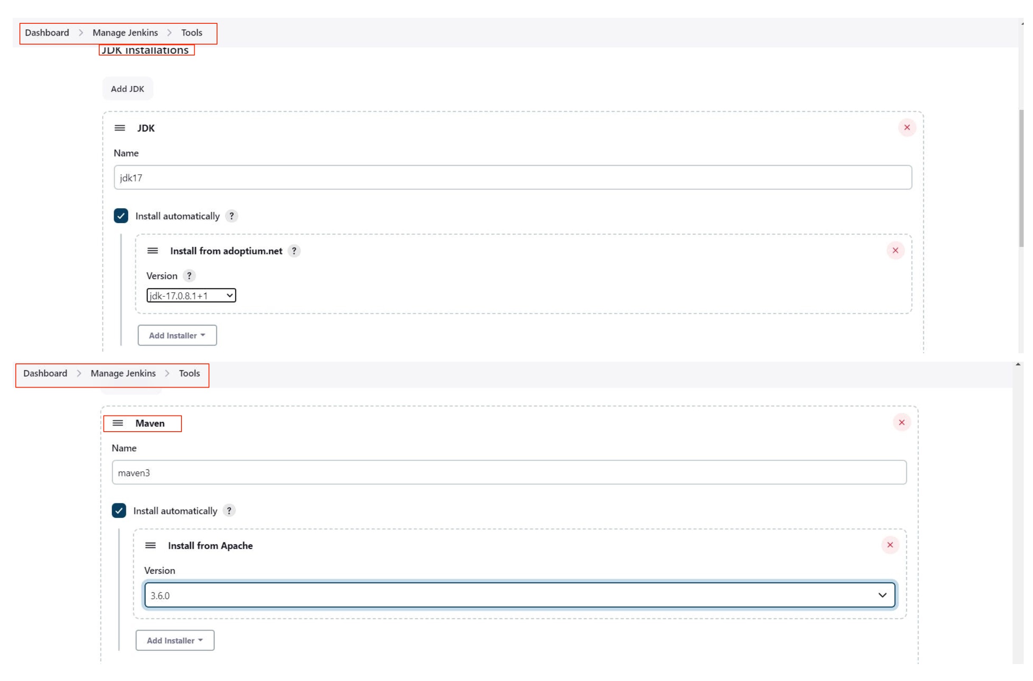Remove the JDK installation with red X

point(907,127)
